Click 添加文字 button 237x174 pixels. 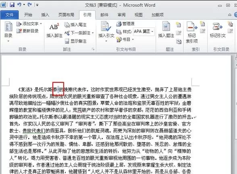point(29,24)
